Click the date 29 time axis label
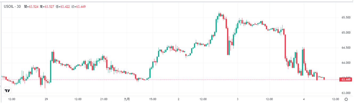 tap(46, 99)
